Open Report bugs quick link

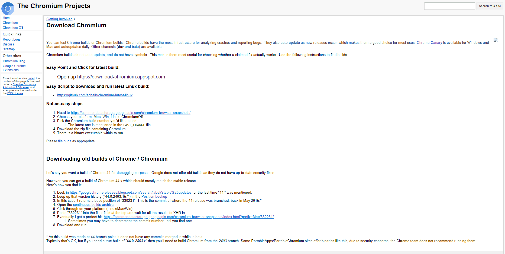[12, 39]
